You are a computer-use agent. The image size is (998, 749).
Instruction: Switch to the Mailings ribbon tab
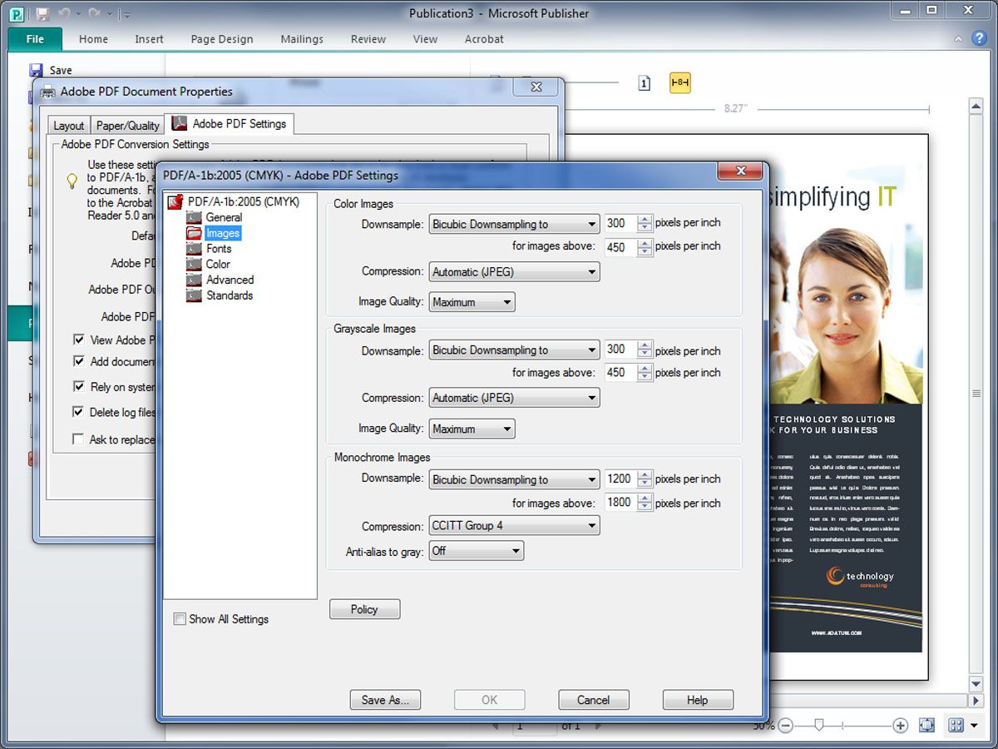click(x=302, y=39)
